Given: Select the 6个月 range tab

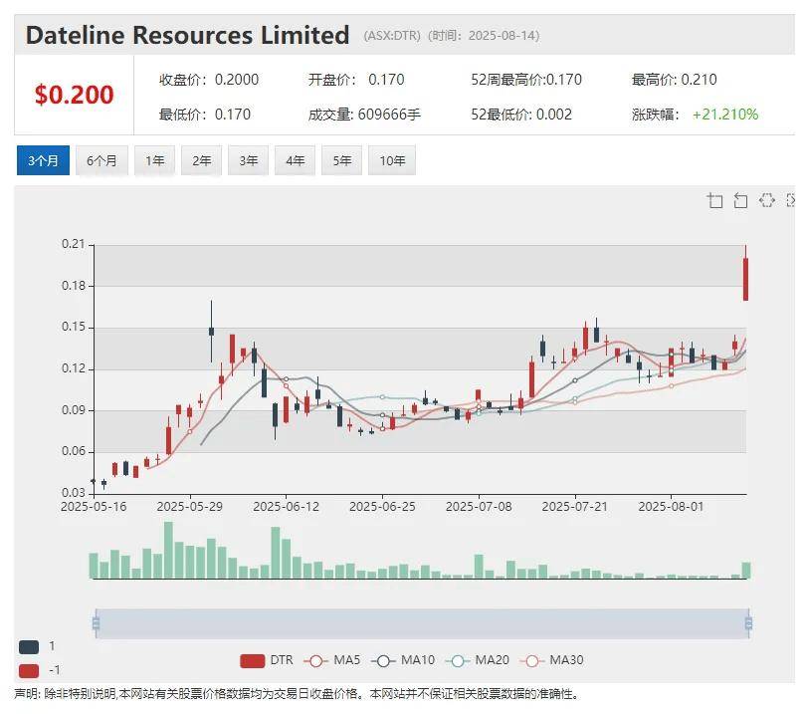Looking at the screenshot, I should click(101, 160).
